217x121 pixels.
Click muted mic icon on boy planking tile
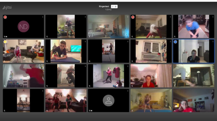(x=47, y=61)
